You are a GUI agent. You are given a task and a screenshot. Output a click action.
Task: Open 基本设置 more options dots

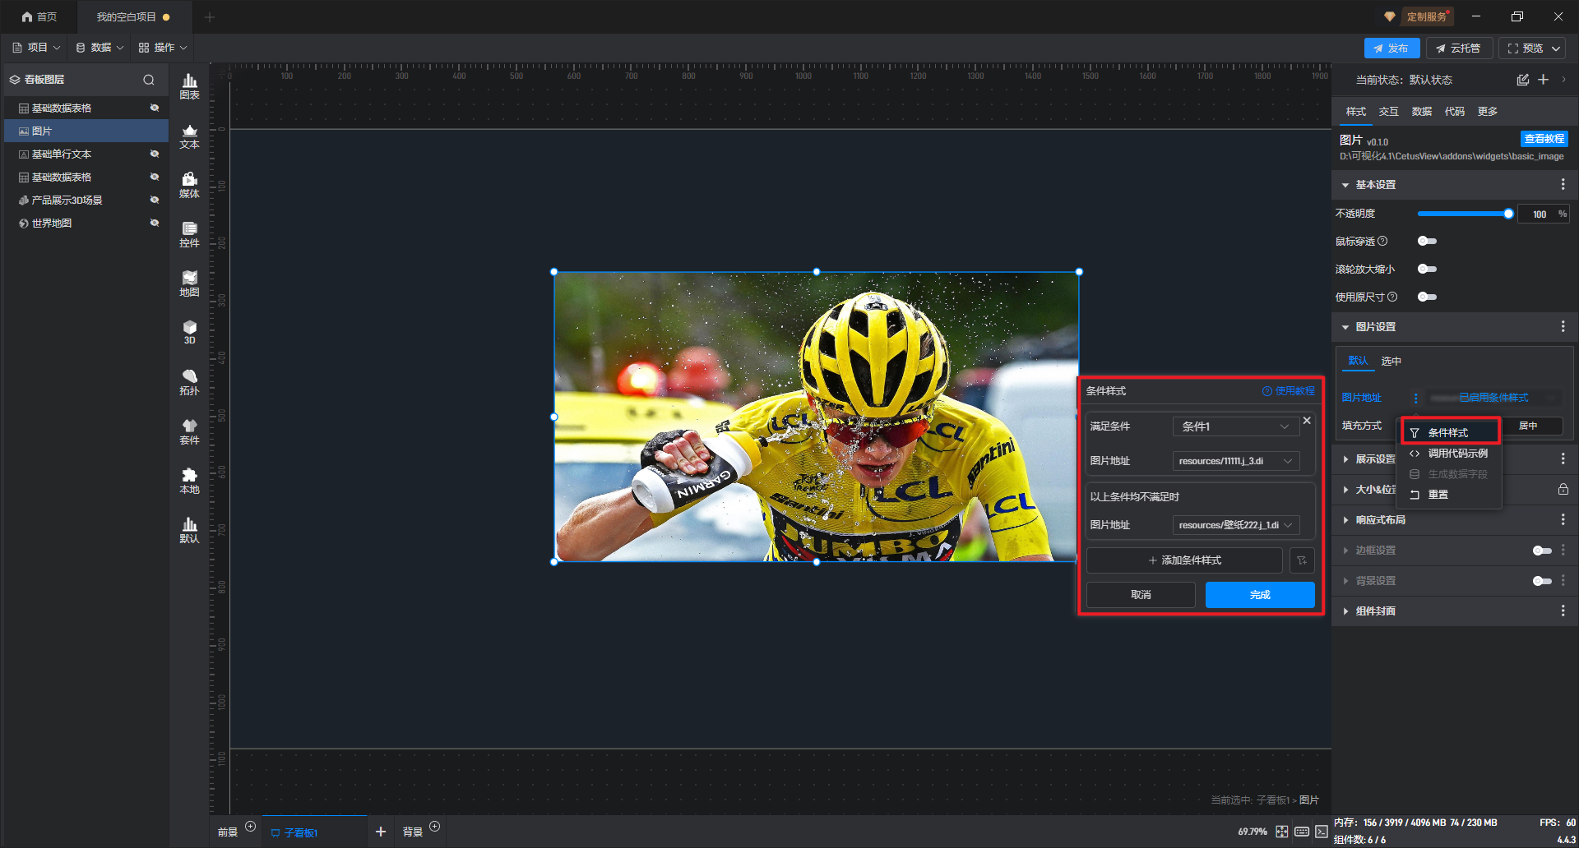click(x=1563, y=185)
